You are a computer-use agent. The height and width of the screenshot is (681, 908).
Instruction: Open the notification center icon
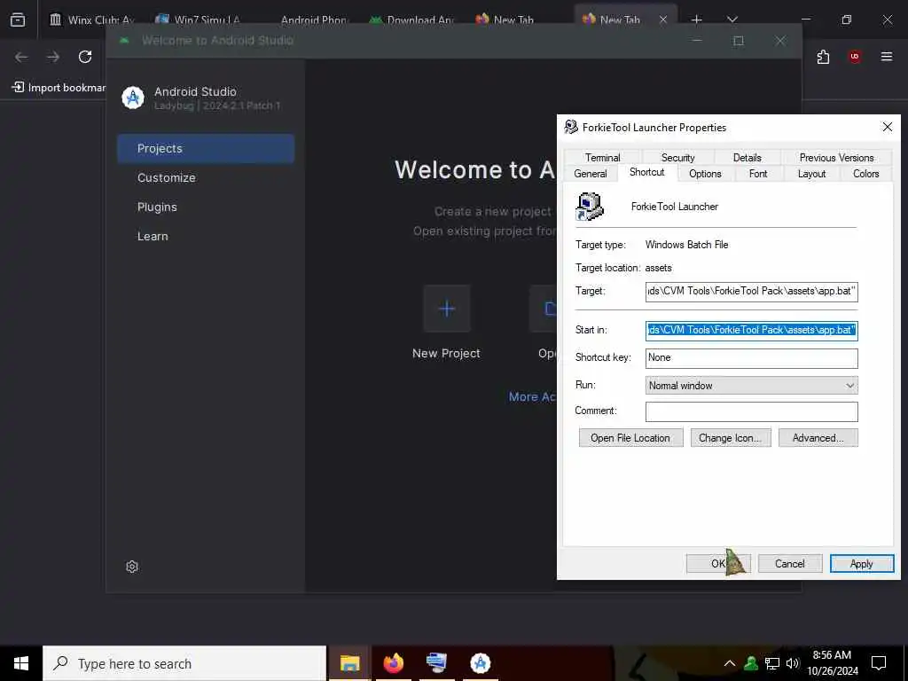point(879,663)
